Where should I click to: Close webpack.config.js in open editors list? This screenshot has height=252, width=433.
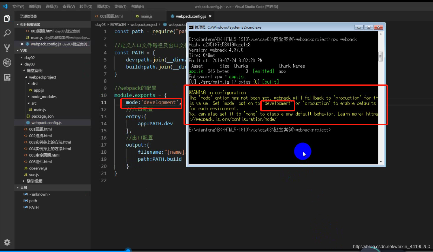point(22,44)
